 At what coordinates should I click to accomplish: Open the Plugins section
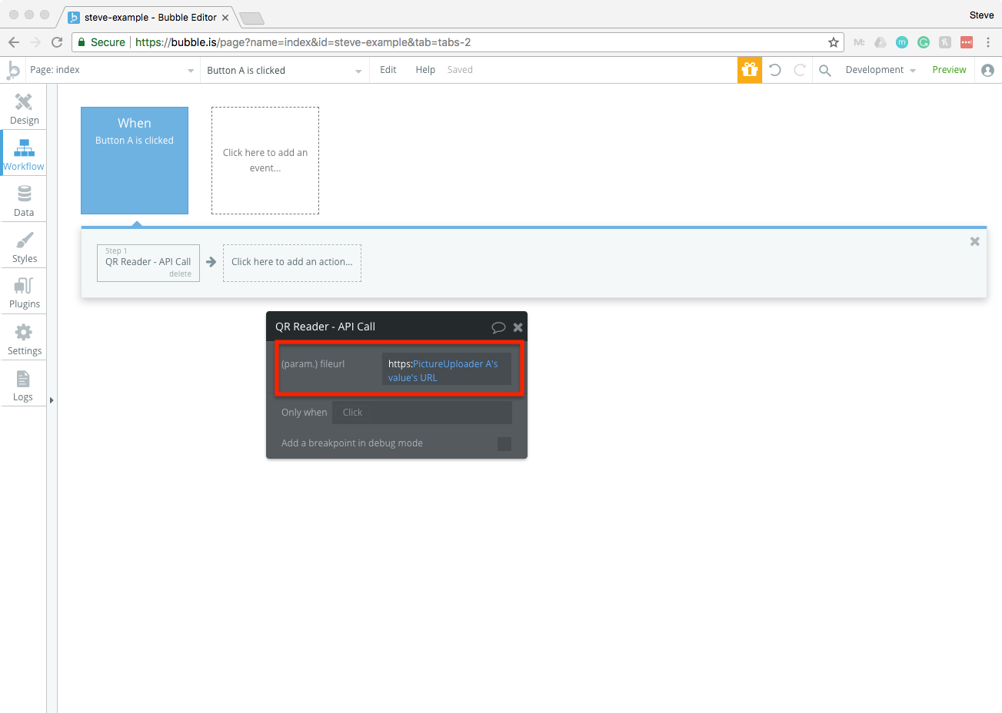coord(24,293)
